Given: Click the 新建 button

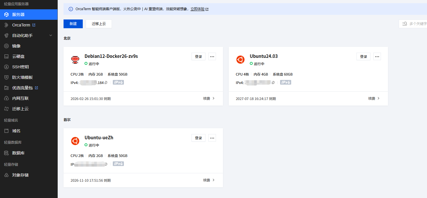Looking at the screenshot, I should tap(73, 24).
